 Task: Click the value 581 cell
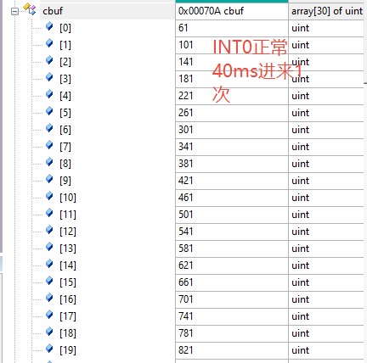click(x=232, y=249)
